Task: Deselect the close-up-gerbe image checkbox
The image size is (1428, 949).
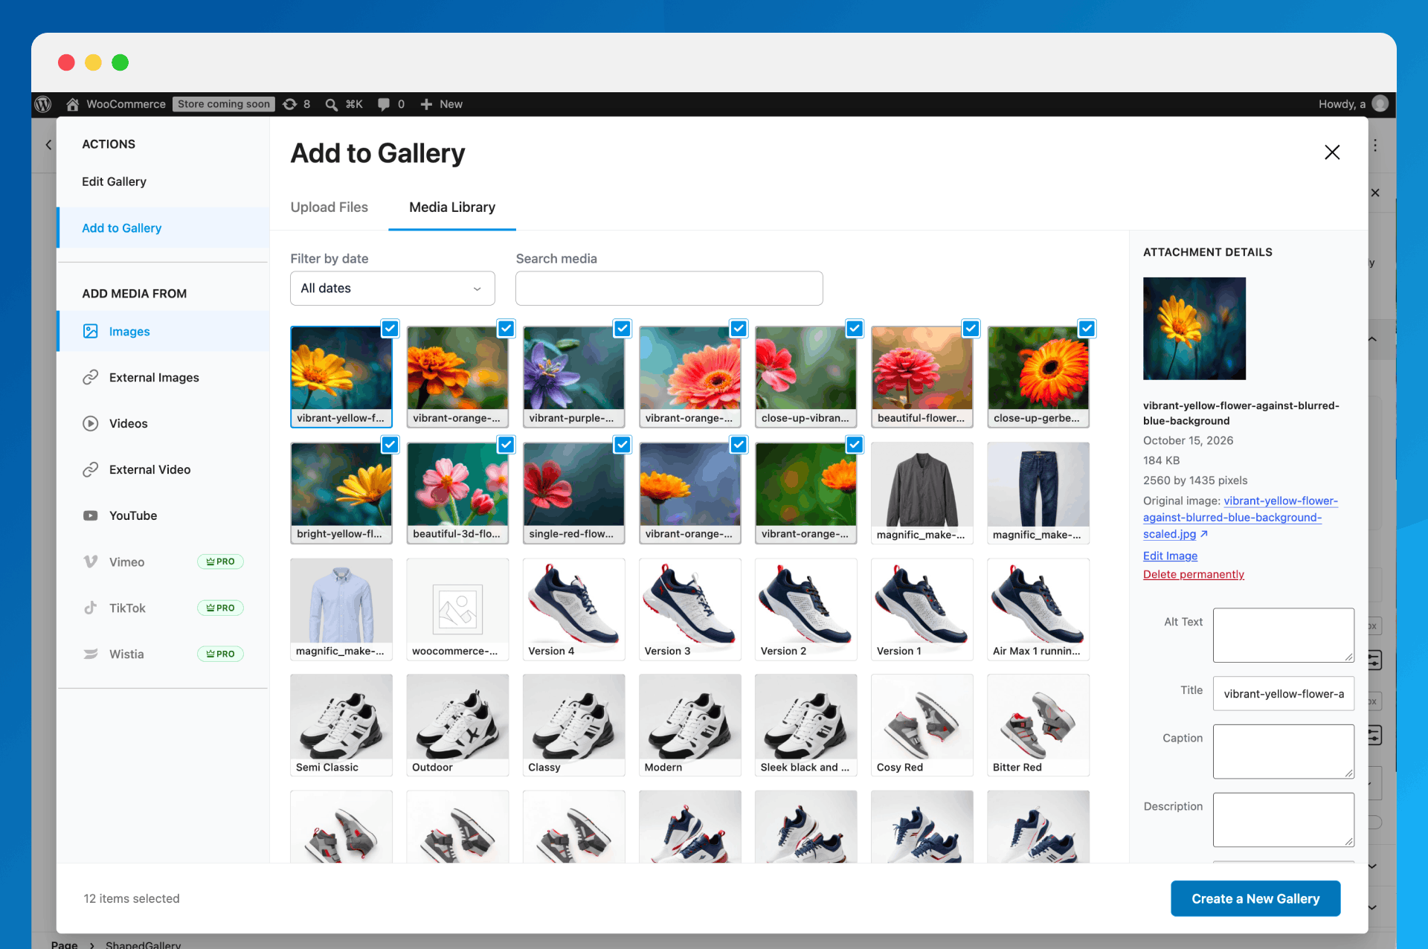Action: pyautogui.click(x=1087, y=329)
